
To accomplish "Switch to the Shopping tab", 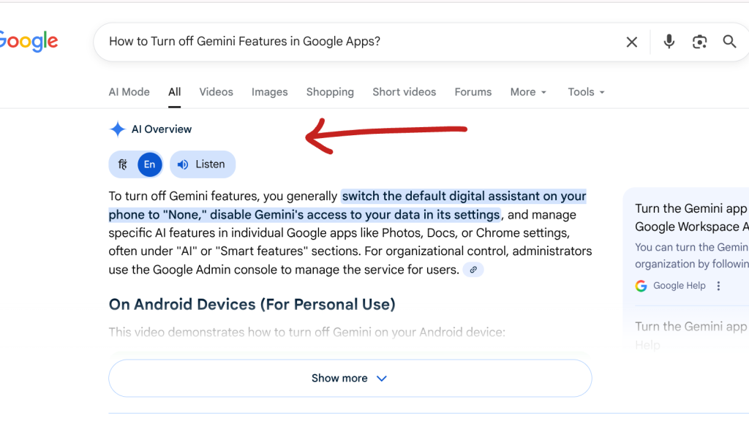I will 330,91.
